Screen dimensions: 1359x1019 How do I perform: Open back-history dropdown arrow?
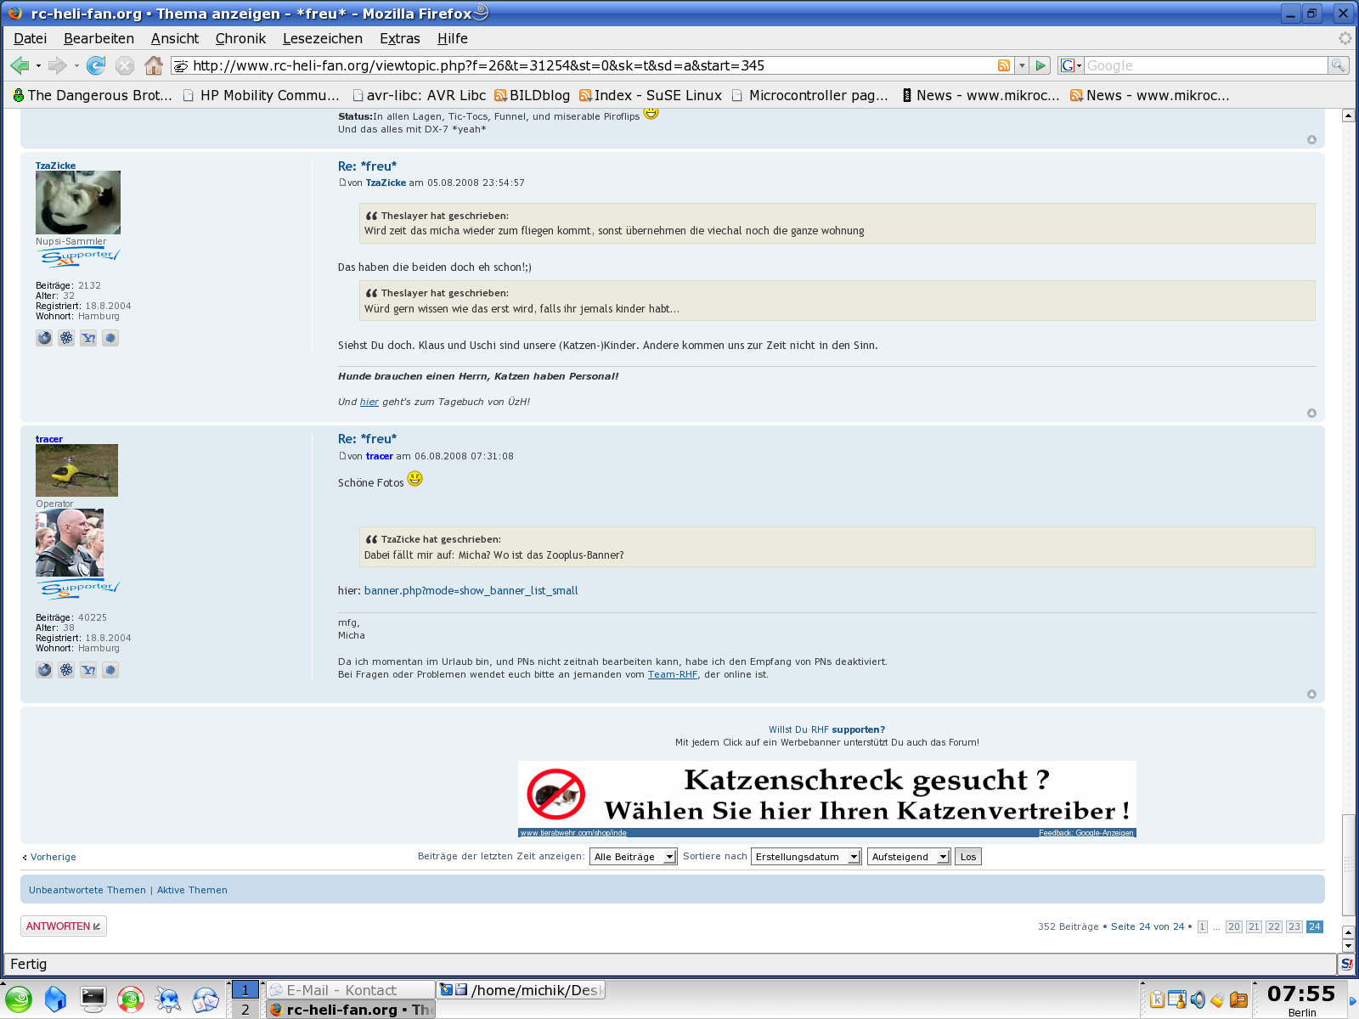[x=38, y=65]
